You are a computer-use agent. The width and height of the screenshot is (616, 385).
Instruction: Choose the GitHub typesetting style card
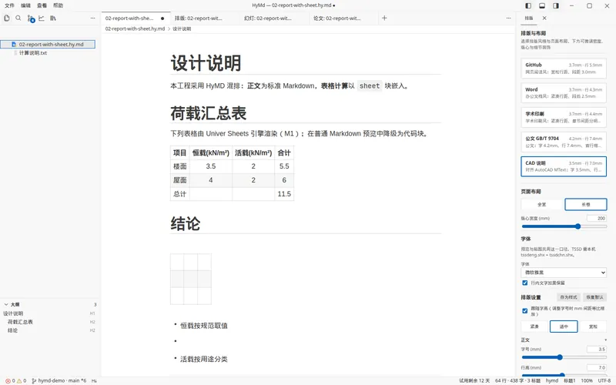[x=564, y=69]
